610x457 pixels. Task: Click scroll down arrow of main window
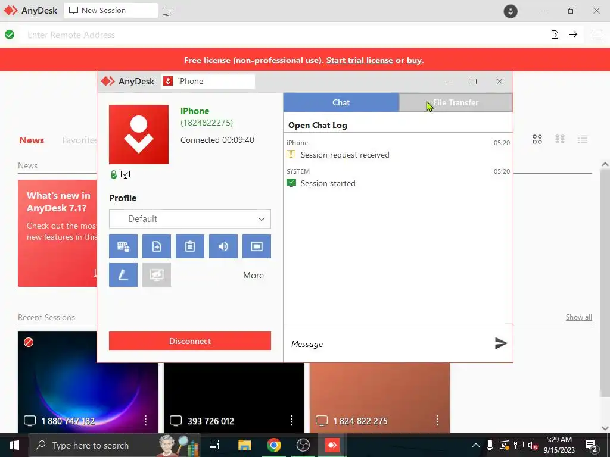[605, 428]
